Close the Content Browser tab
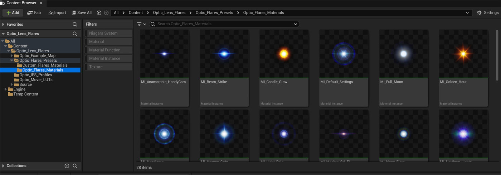The image size is (501, 175). 41,3
